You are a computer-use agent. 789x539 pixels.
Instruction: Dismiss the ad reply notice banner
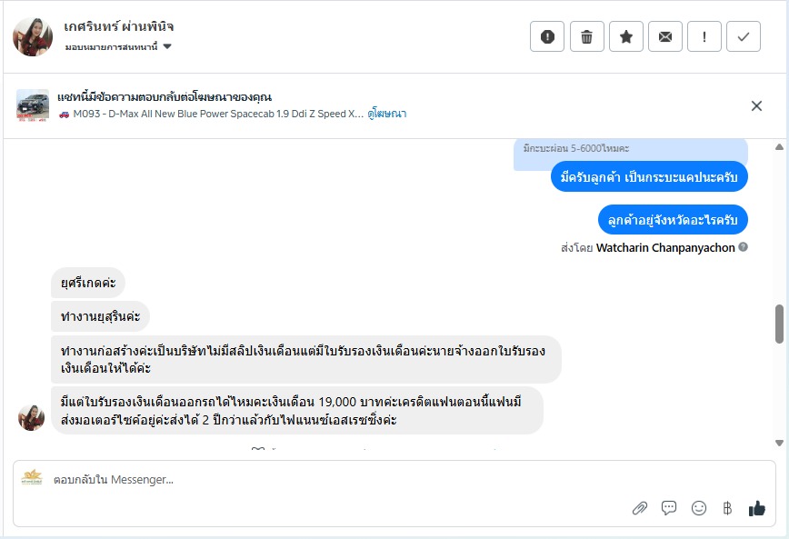click(x=756, y=106)
